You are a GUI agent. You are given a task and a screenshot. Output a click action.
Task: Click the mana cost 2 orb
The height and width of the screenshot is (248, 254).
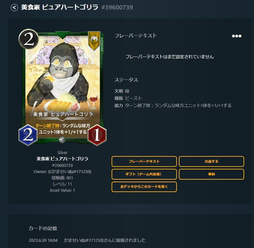tap(29, 39)
